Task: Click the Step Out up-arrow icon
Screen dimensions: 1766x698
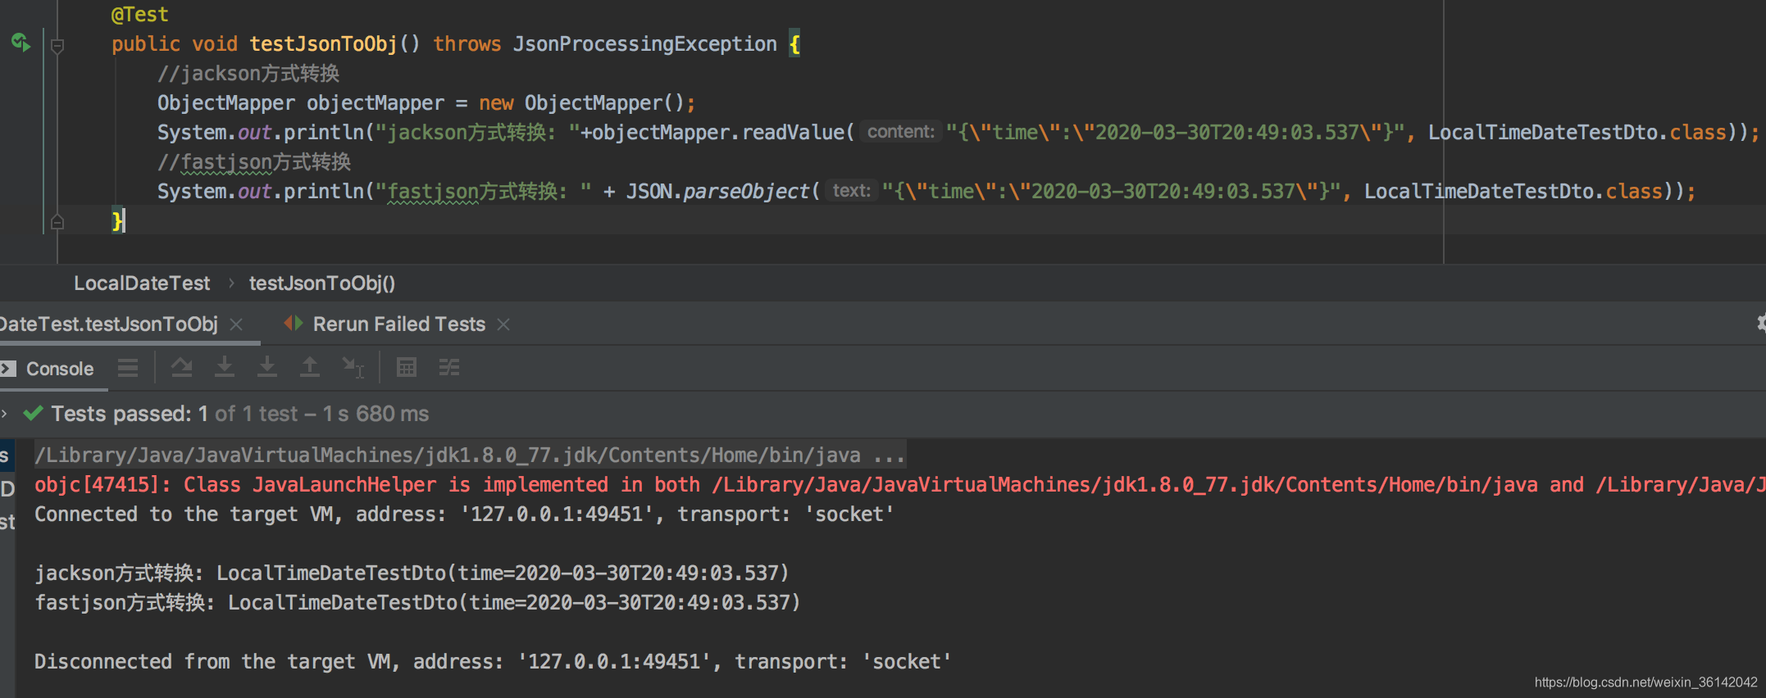Action: tap(310, 368)
